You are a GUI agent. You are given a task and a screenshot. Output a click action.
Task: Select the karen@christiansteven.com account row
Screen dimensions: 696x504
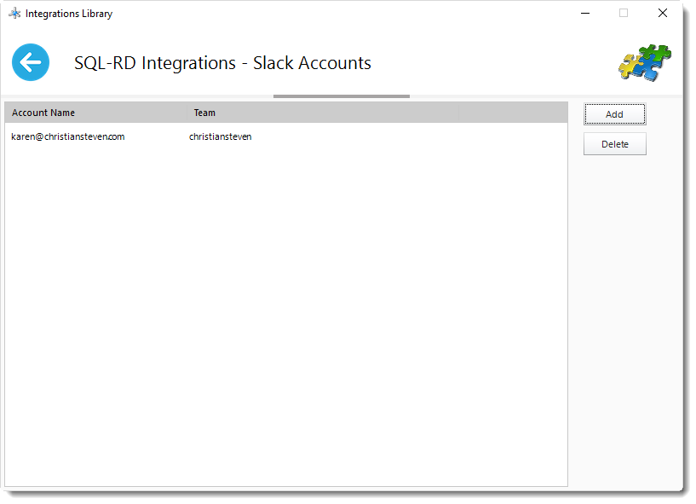coord(286,137)
